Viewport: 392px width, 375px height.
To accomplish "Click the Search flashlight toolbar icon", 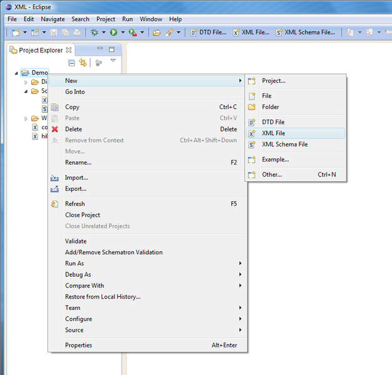I will click(x=169, y=33).
